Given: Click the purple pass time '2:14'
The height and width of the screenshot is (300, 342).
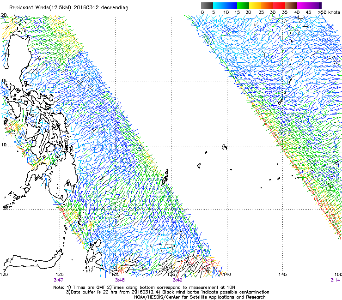Looking at the screenshot, I should point(335,280).
